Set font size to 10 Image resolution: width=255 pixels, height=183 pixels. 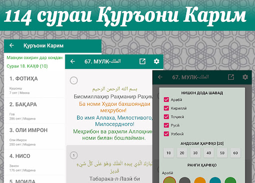click(x=169, y=153)
